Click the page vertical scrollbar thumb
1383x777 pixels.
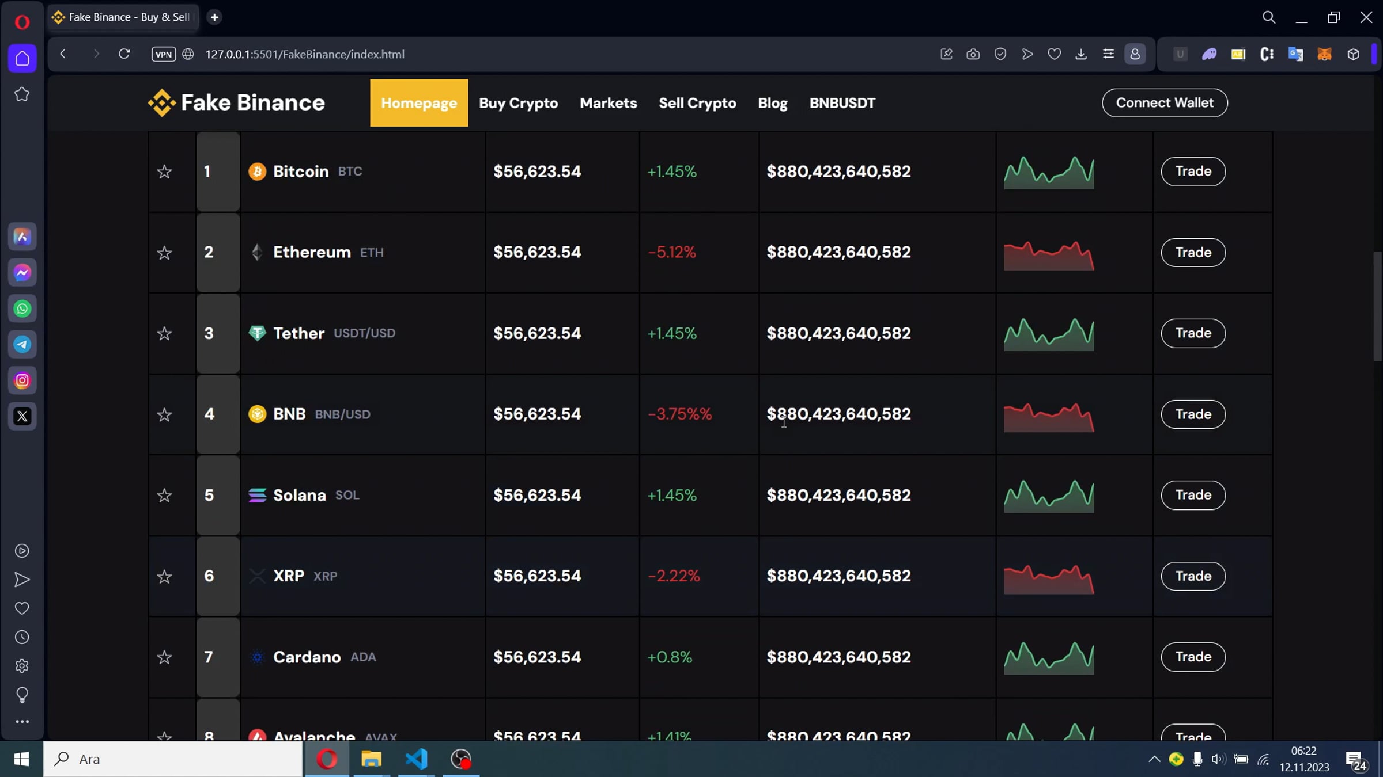point(1377,306)
